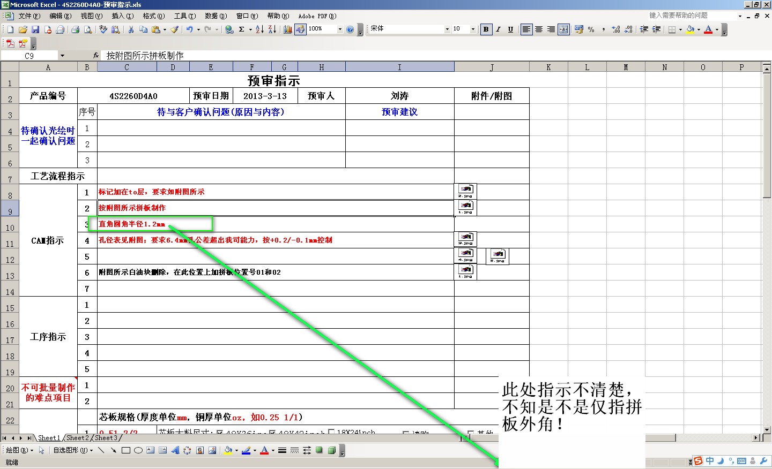Toggle center alignment

(x=539, y=29)
